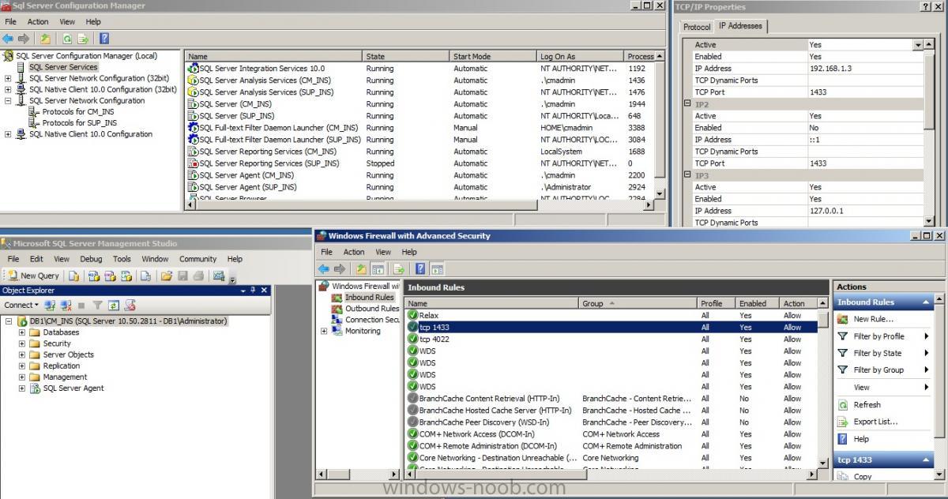Expand SQL Native Client 10.0 Configuration (32bit)

pos(9,89)
